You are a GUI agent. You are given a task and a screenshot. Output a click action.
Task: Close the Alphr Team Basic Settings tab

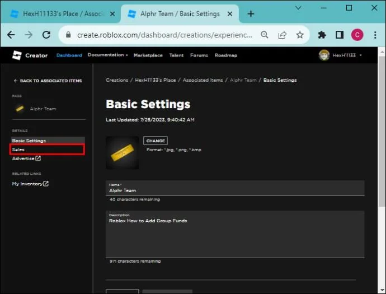tap(230, 14)
